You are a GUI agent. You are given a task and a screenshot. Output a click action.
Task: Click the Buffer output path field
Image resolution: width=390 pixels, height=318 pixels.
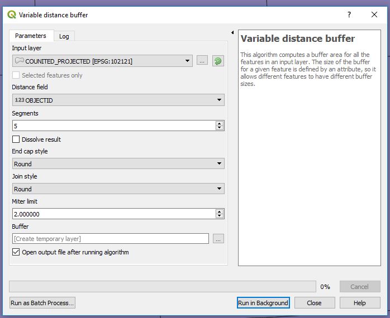coord(110,239)
